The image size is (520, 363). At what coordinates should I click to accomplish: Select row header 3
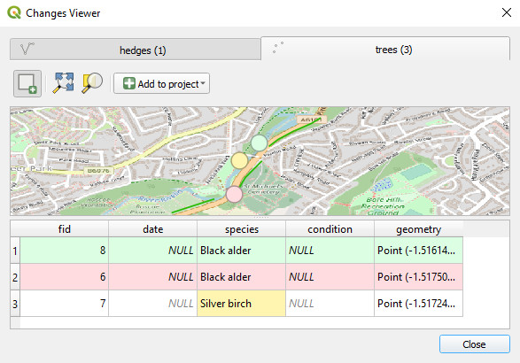point(15,304)
